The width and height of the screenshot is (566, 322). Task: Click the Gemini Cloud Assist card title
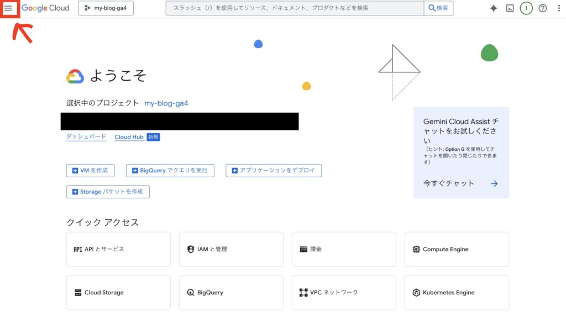click(x=460, y=131)
